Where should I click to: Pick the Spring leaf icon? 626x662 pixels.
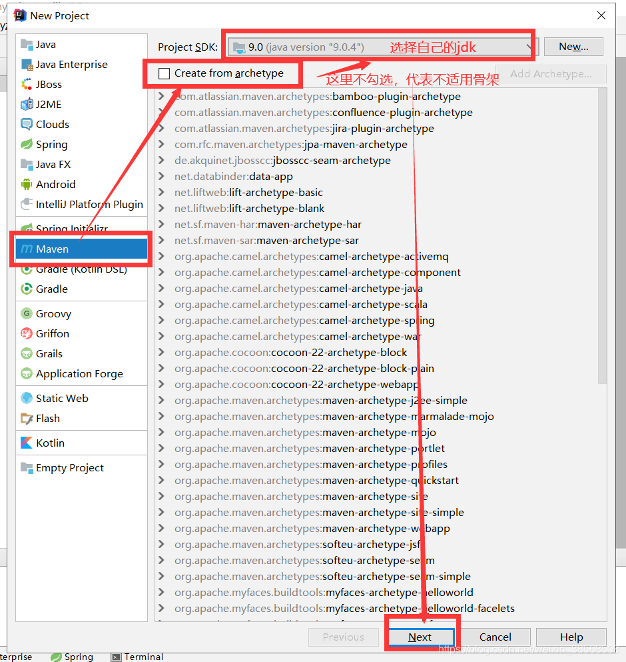(x=27, y=145)
